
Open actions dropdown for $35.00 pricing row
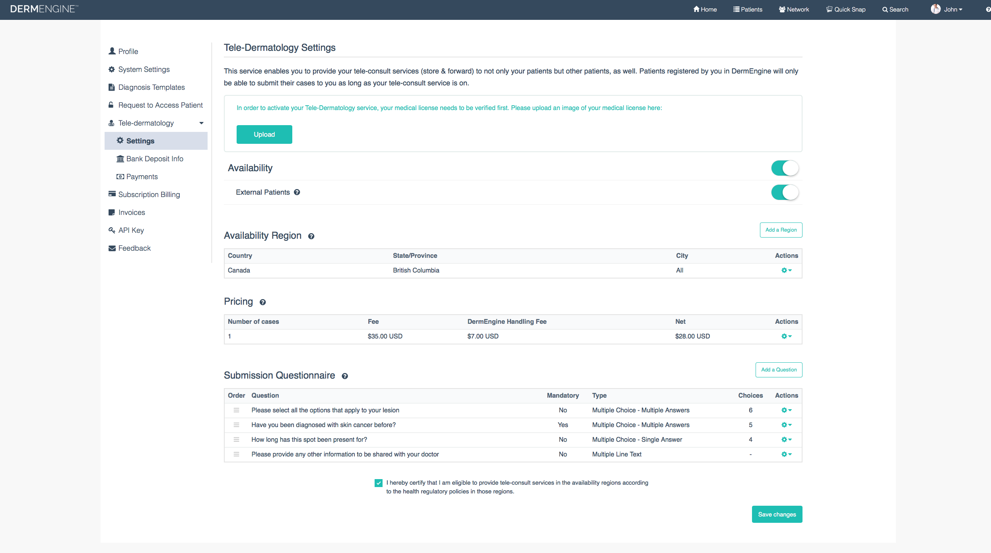coord(786,336)
